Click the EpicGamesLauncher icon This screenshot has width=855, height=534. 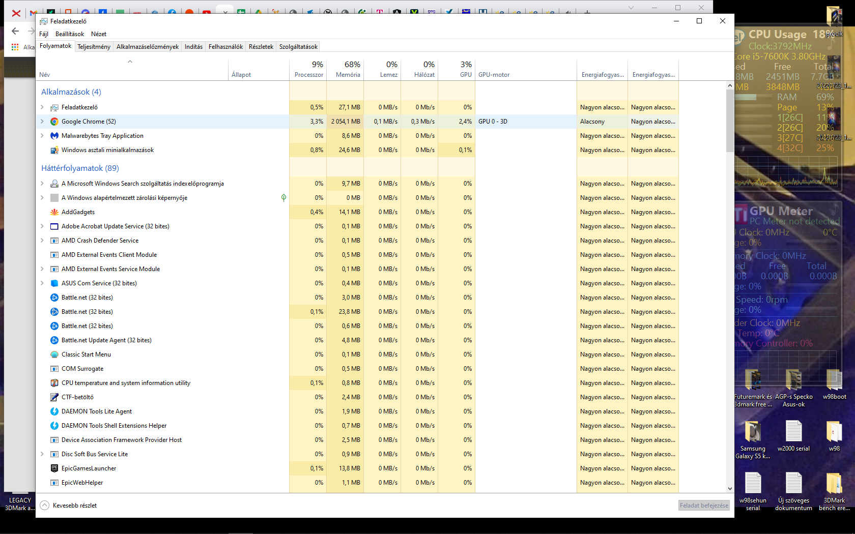(54, 468)
